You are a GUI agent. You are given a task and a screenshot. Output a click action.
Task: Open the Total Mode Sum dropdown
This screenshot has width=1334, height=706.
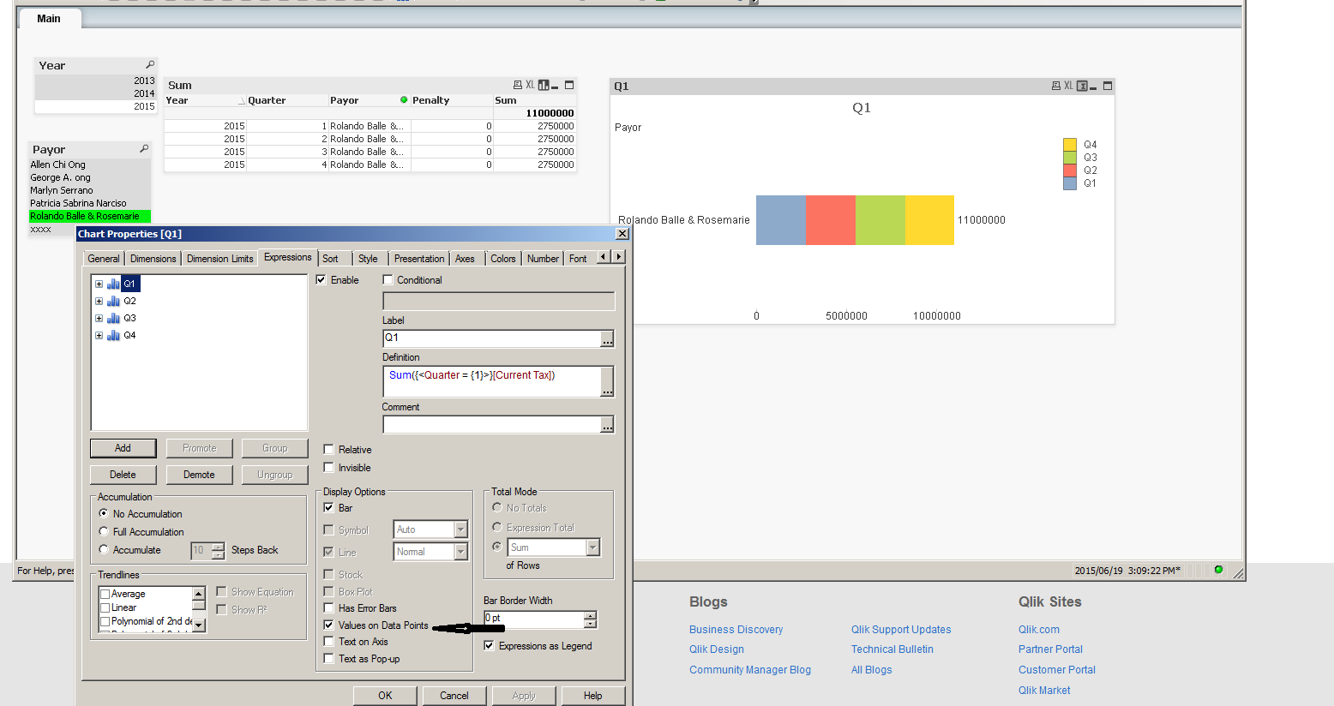592,547
